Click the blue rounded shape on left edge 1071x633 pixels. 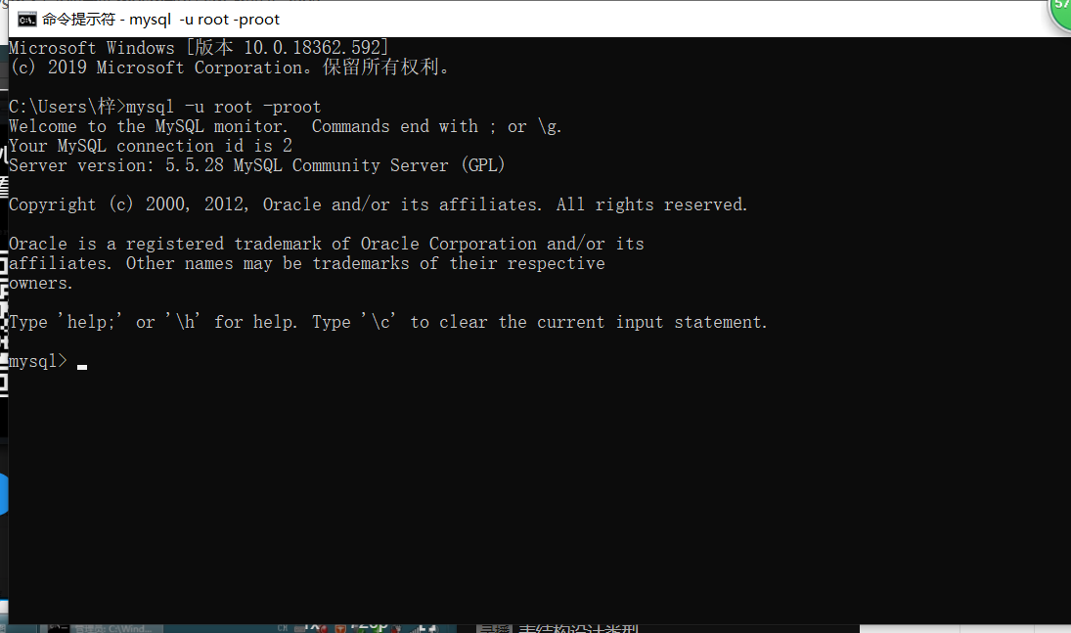click(3, 493)
